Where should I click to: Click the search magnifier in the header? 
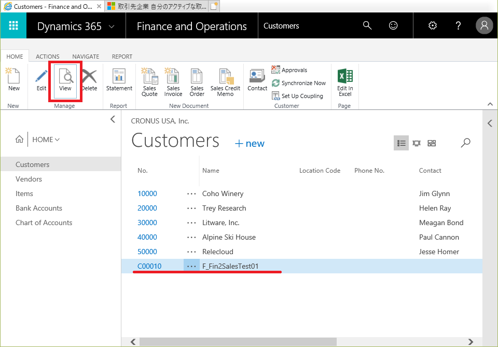367,25
